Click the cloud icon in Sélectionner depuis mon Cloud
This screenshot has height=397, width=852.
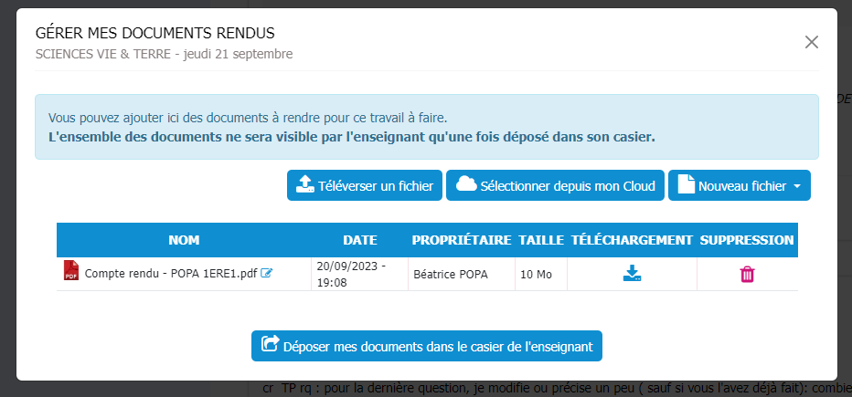466,184
